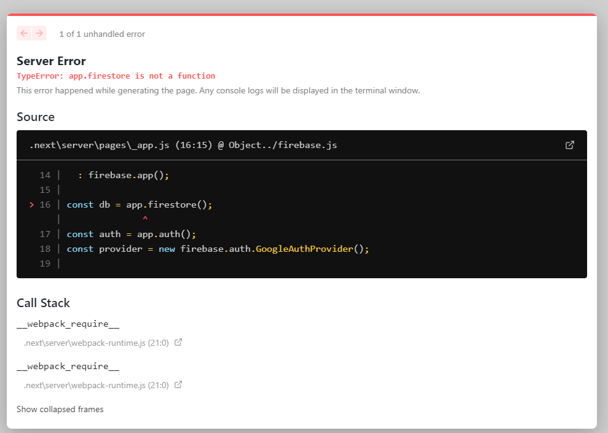Click external link icon of first webpack-runtime.js frame
The width and height of the screenshot is (608, 433).
click(x=178, y=342)
